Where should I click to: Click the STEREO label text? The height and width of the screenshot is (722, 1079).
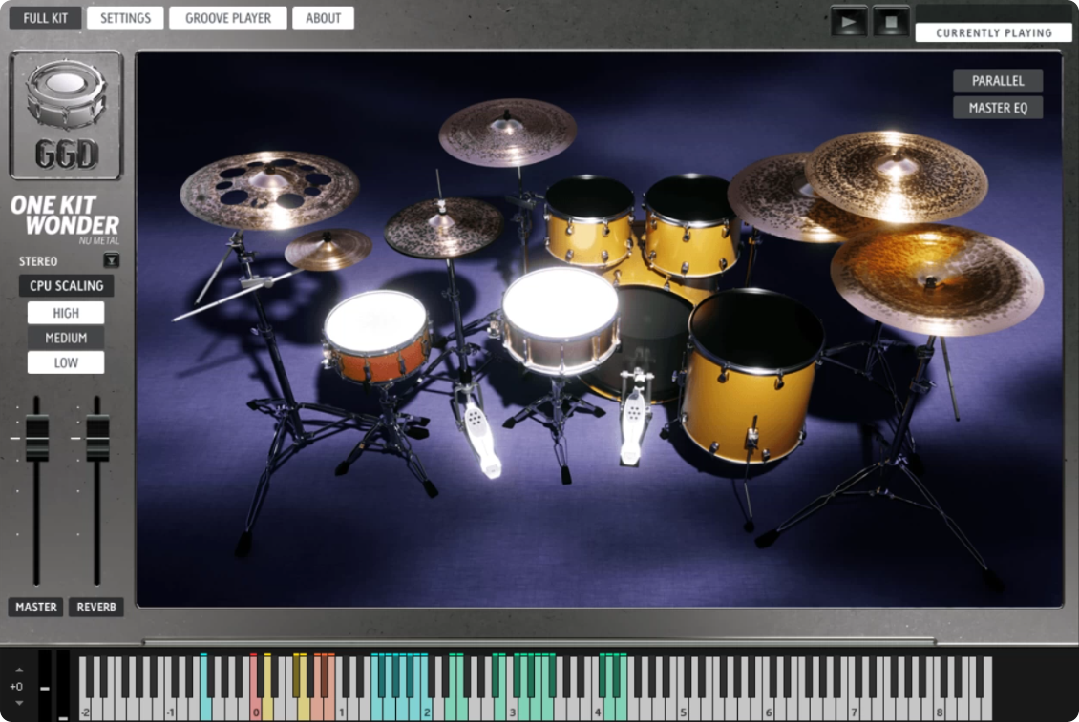point(38,261)
